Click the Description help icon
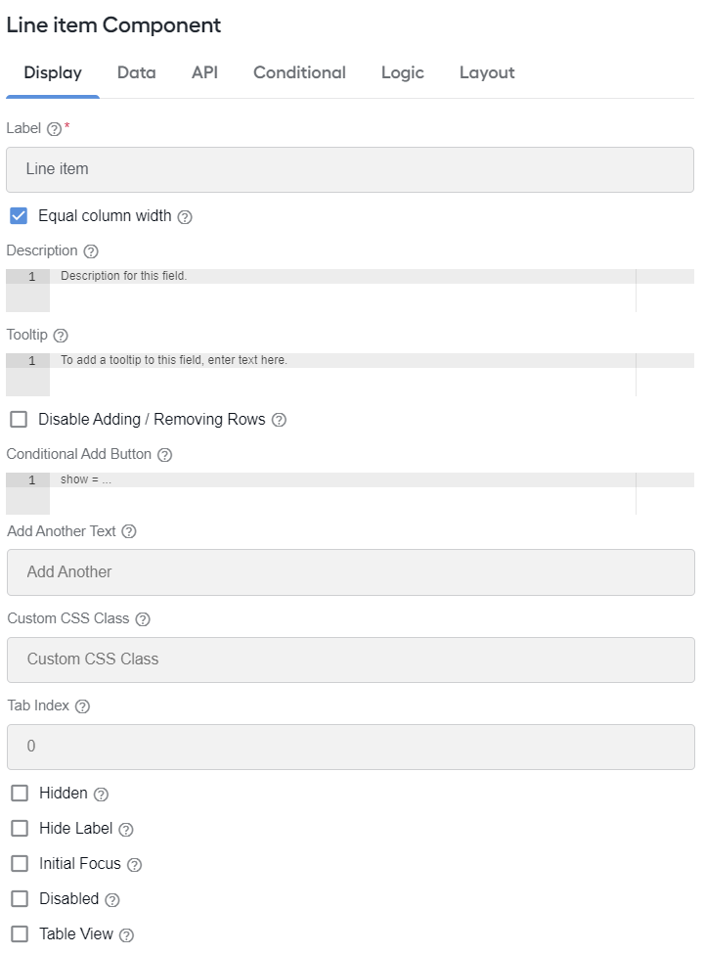Viewport: 705px width, 955px height. (91, 251)
